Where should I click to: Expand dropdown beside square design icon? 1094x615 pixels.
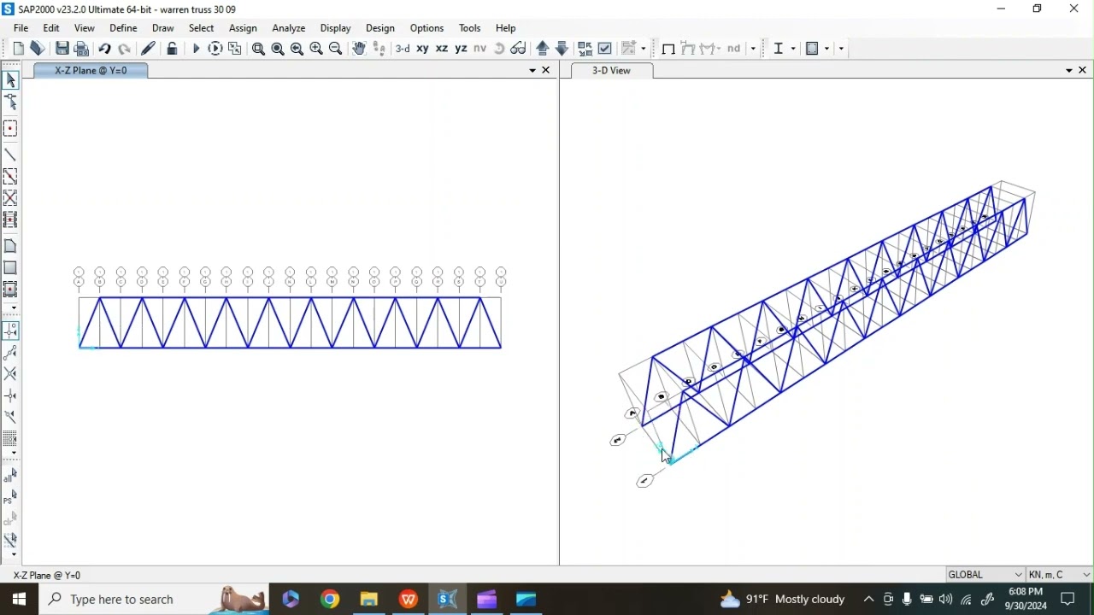click(827, 49)
